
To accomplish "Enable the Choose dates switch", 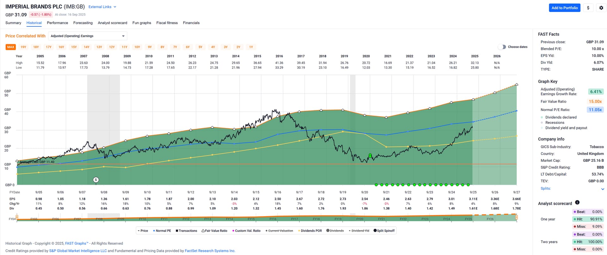I will coord(502,47).
